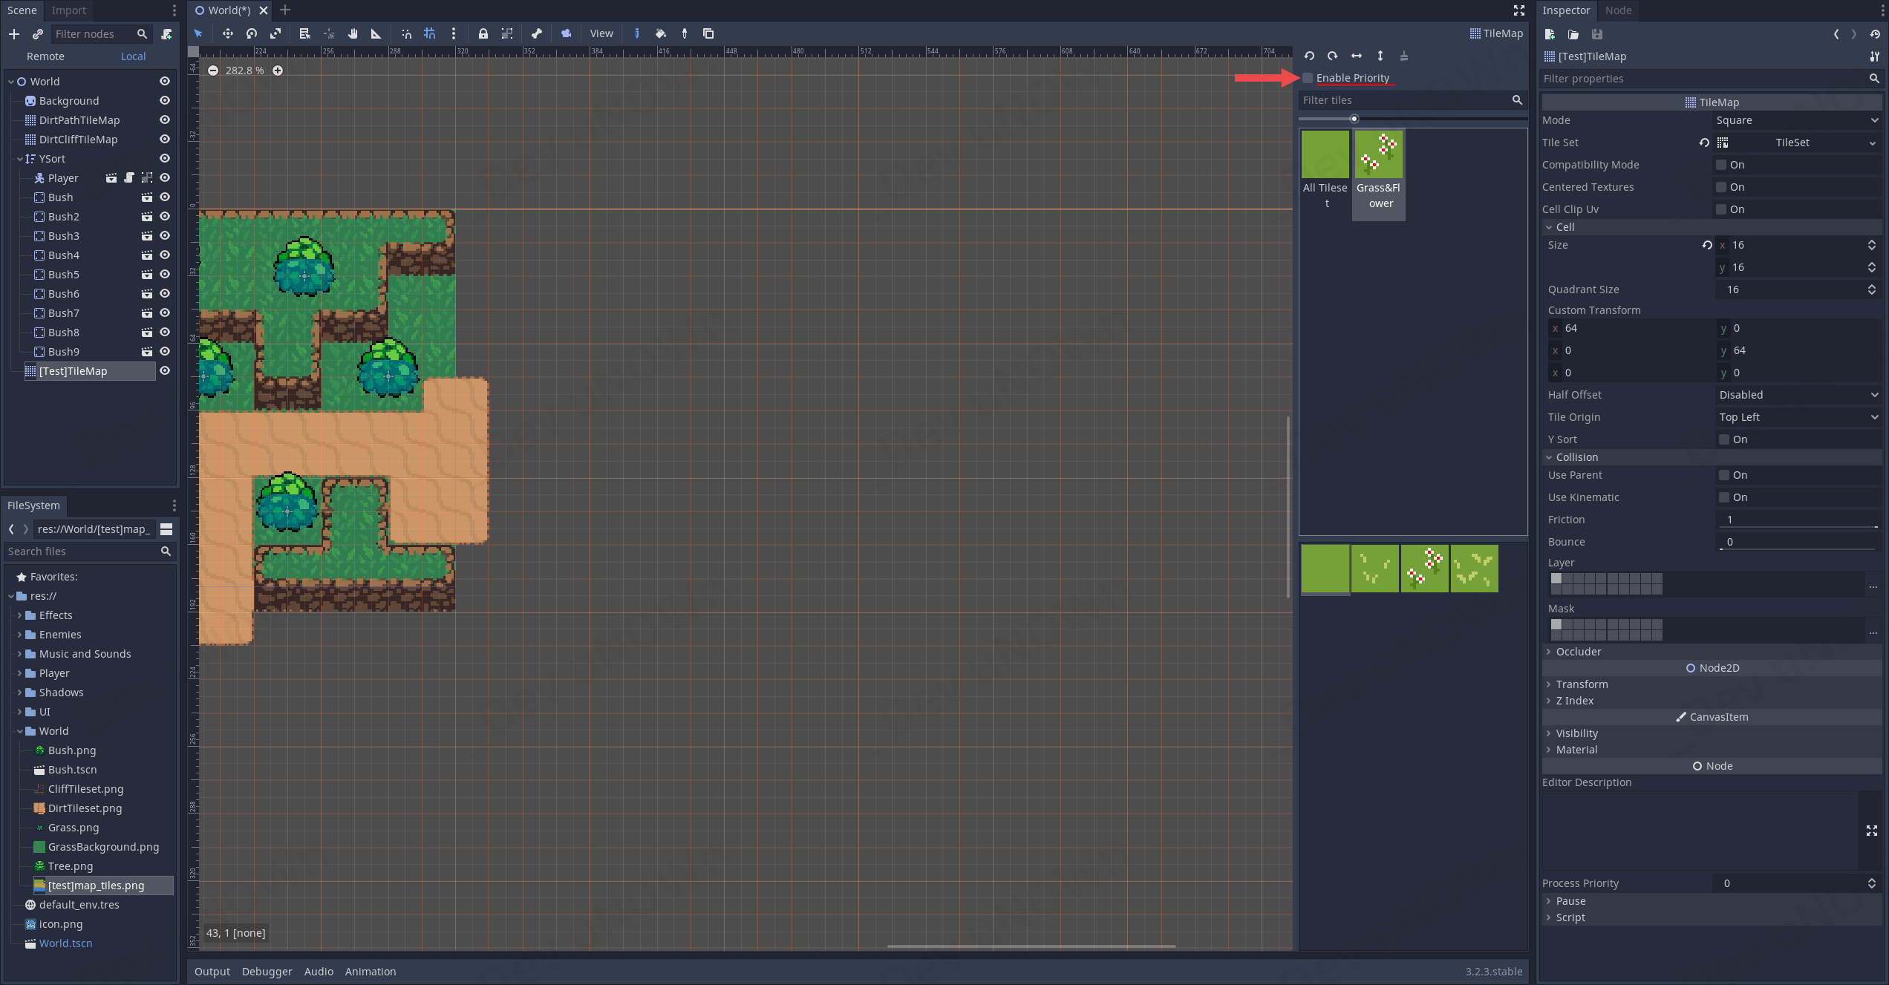
Task: Select the Rotate mode tool
Action: point(252,33)
